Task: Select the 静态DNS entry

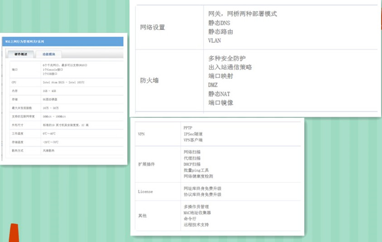Action: (219, 23)
